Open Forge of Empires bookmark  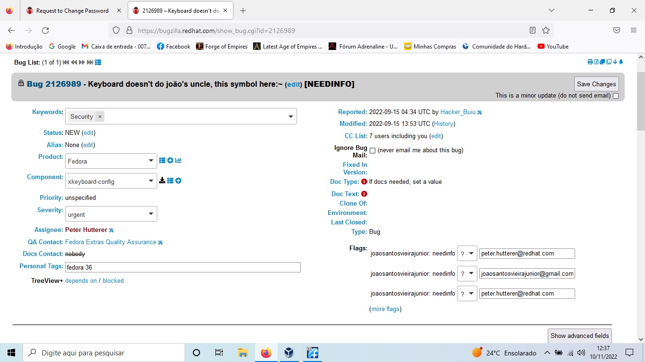tap(222, 46)
